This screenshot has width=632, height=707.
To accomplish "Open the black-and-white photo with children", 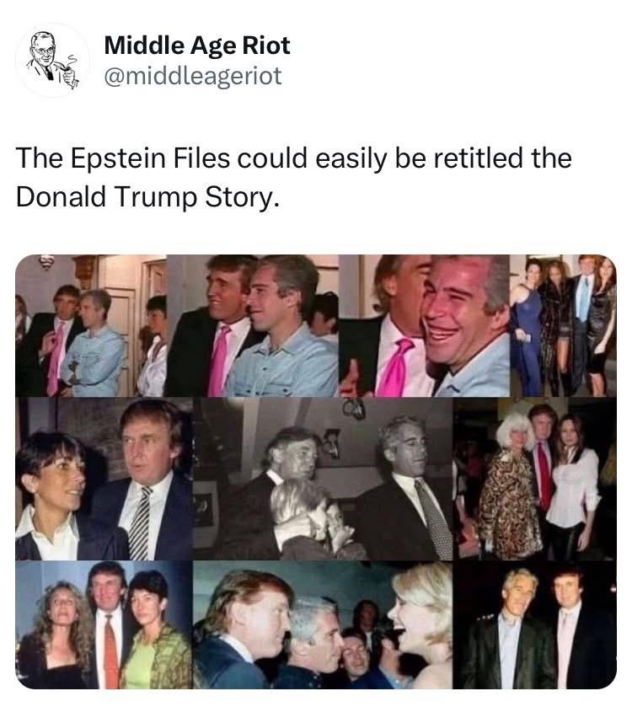I will [323, 479].
